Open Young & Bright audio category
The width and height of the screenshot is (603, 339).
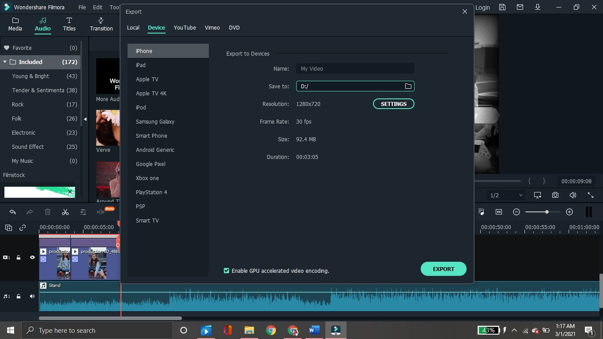coord(40,76)
